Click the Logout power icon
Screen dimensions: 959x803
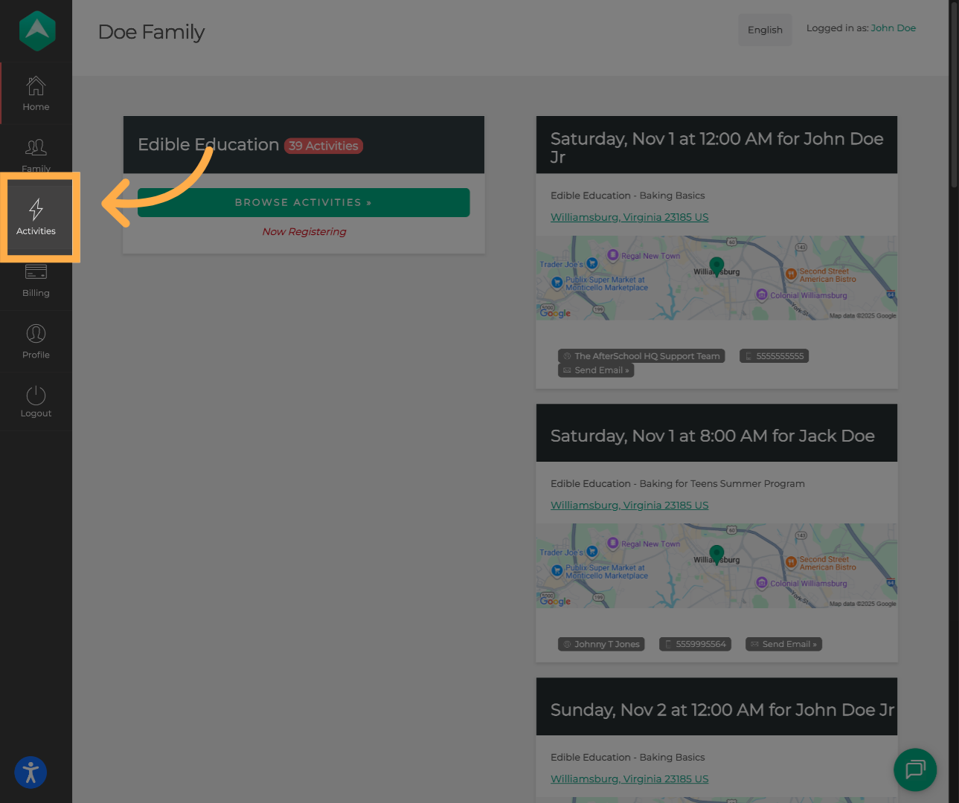[x=36, y=396]
